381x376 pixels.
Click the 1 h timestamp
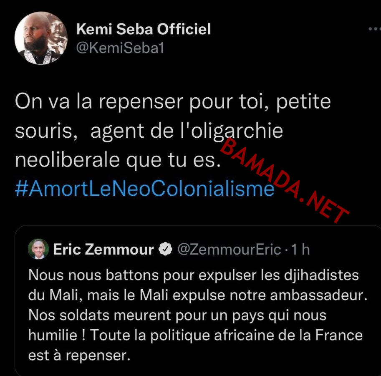pyautogui.click(x=300, y=250)
